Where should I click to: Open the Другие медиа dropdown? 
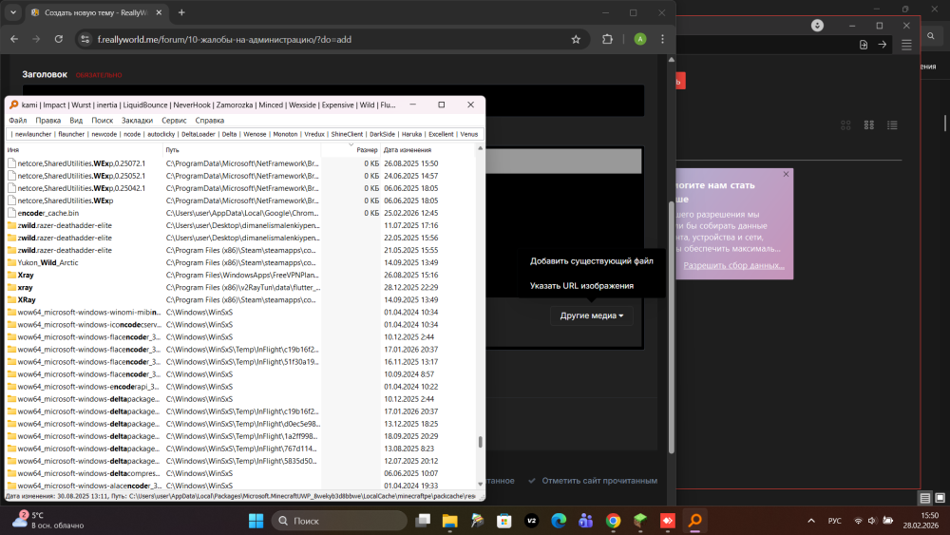point(591,315)
